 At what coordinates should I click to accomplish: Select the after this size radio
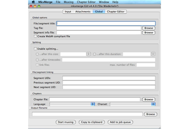coord(37,54)
